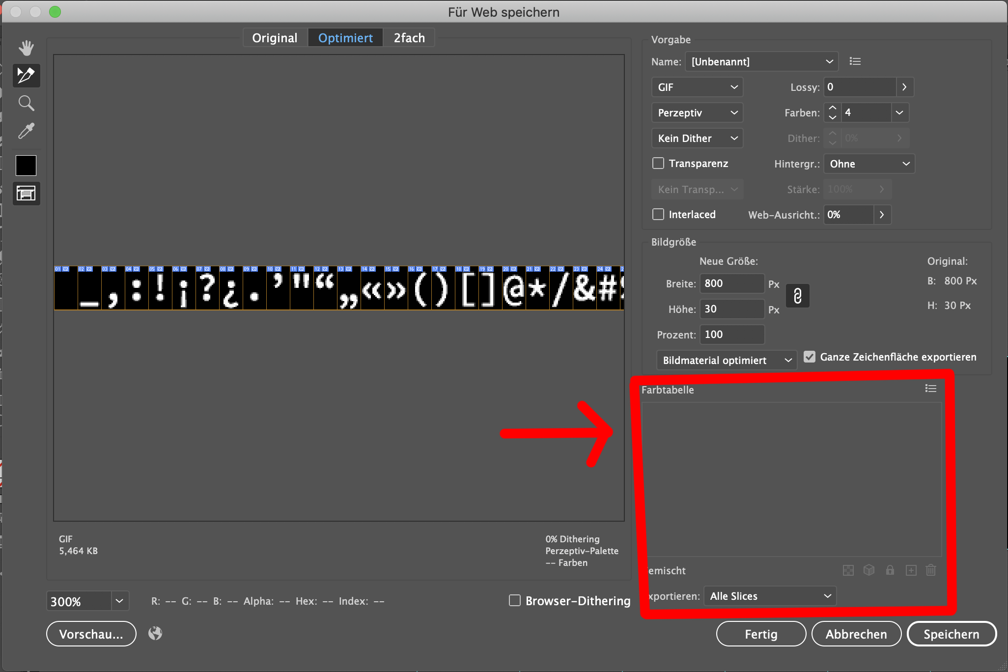Open the Vorschau preview
Image resolution: width=1008 pixels, height=672 pixels.
(91, 634)
